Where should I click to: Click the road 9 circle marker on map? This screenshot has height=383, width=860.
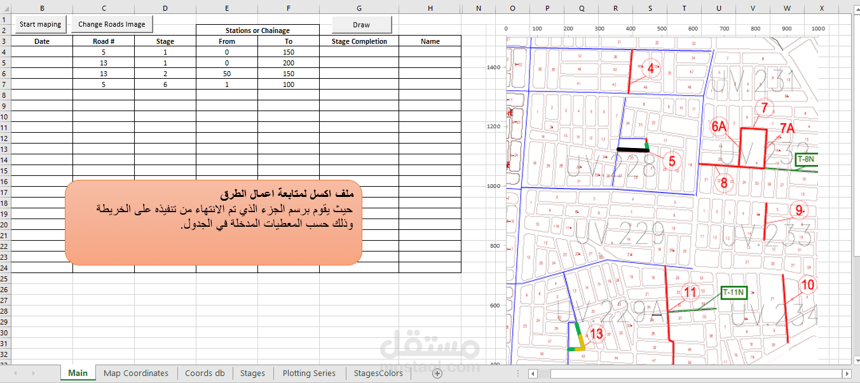(799, 210)
